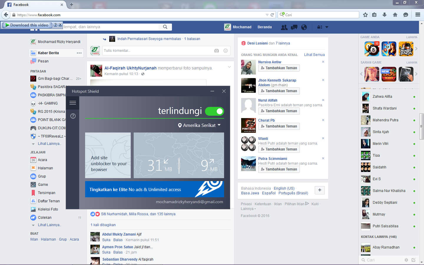The width and height of the screenshot is (424, 265).
Task: Open Acara in the Jelajahi list
Action: (x=42, y=160)
